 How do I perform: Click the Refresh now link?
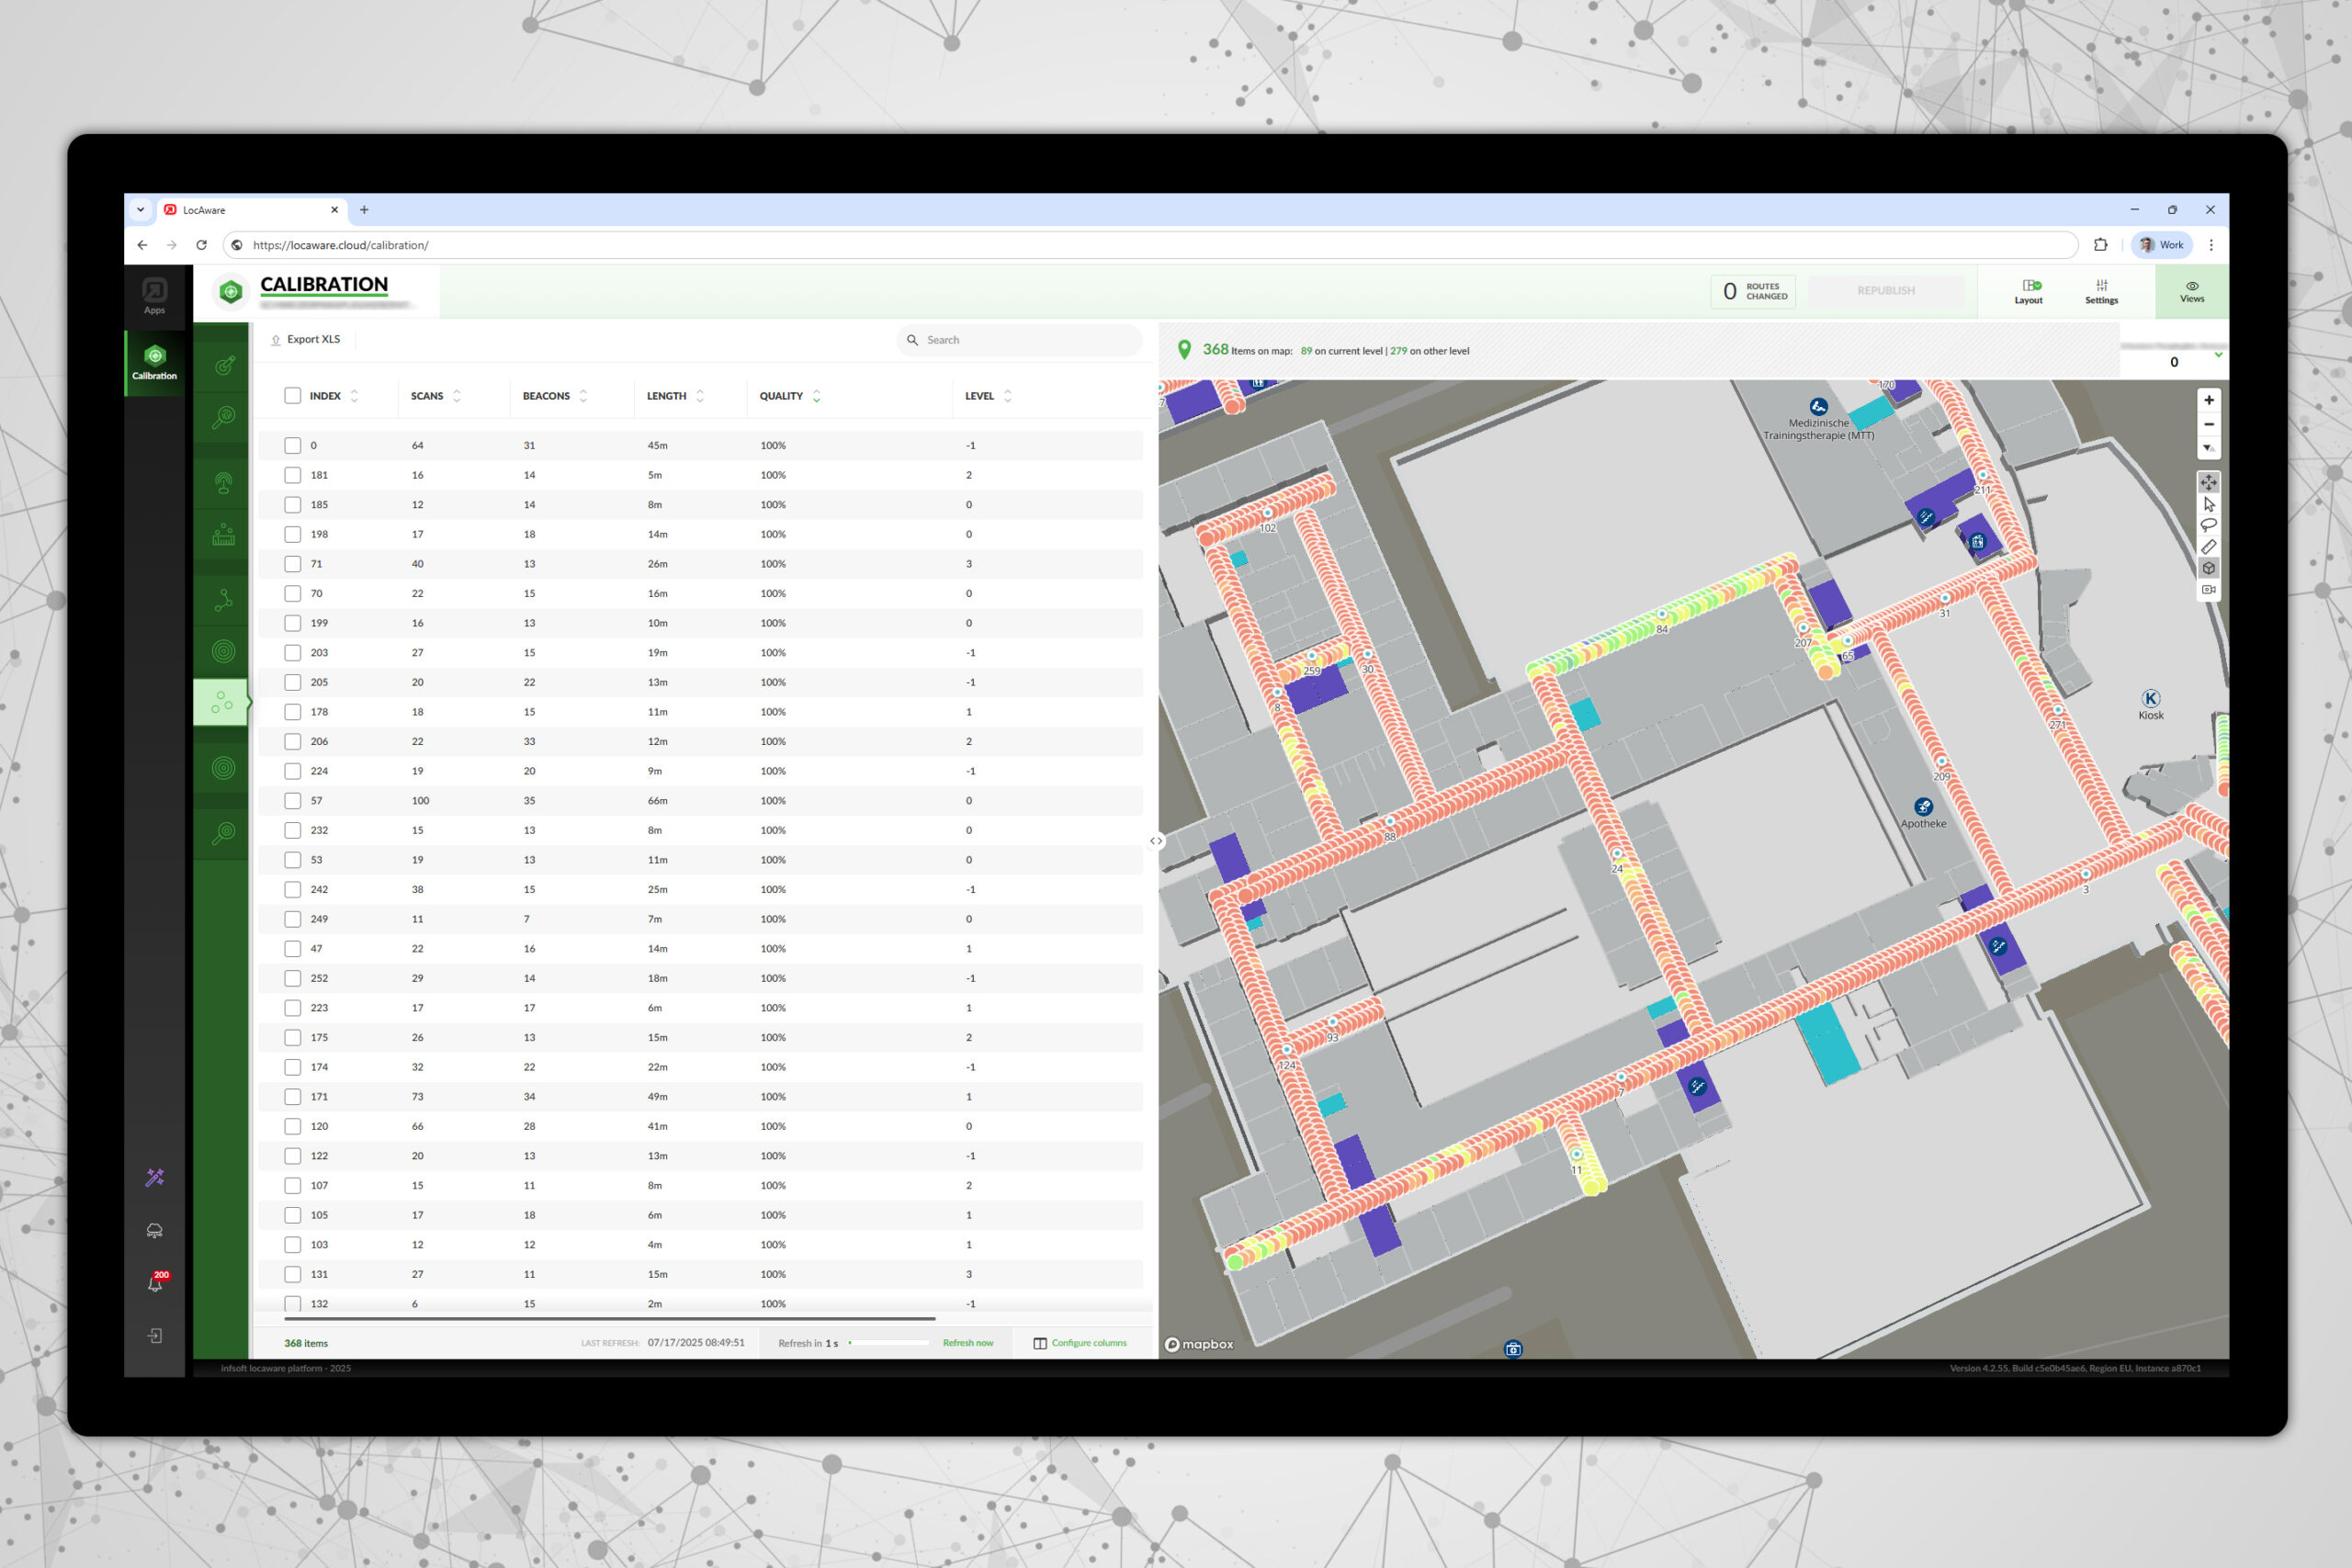967,1343
